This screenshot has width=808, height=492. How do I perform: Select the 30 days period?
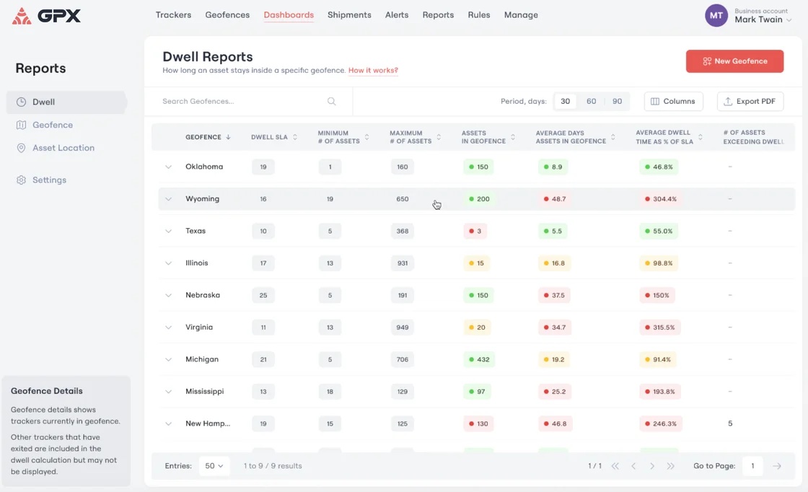click(565, 102)
